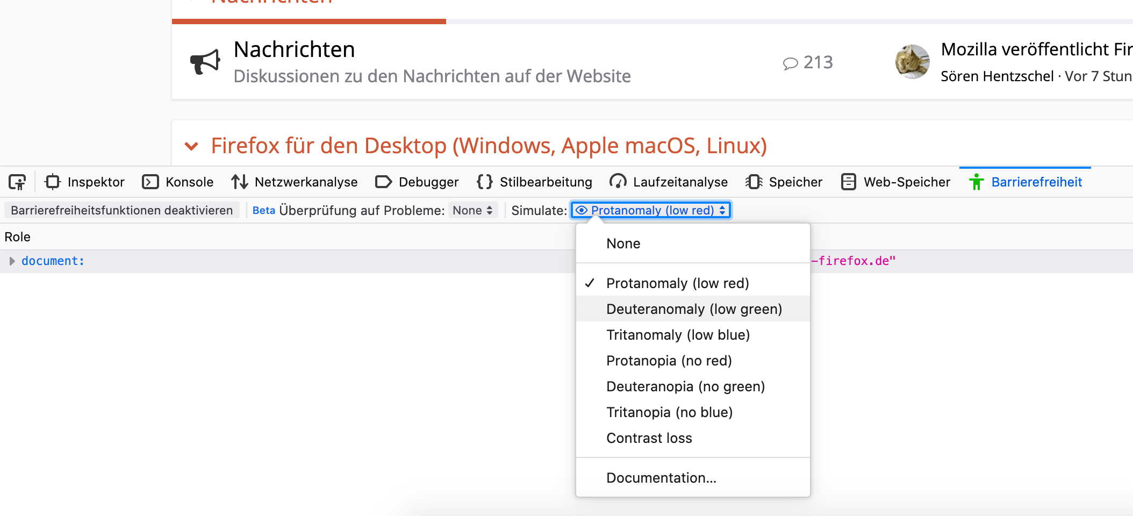This screenshot has width=1133, height=516.
Task: Click the megaphone icon beside Nachrichten
Action: pyautogui.click(x=205, y=62)
